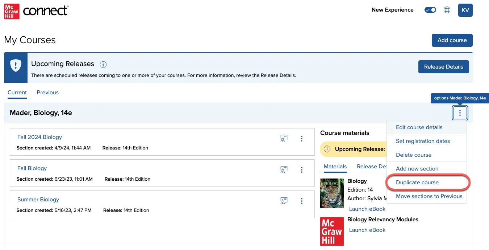Open the globe language icon

click(x=447, y=10)
